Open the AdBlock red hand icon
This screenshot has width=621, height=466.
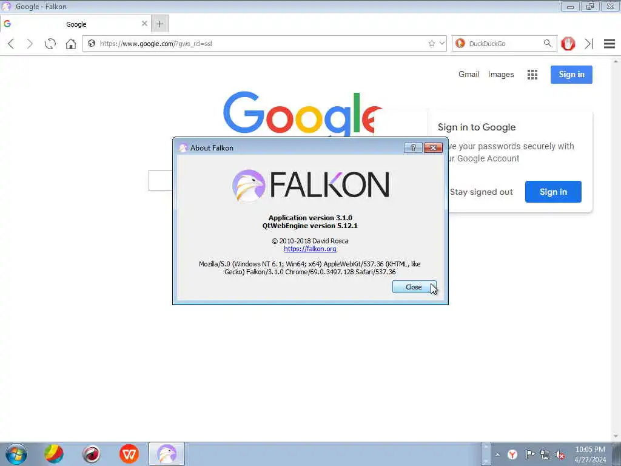[568, 44]
